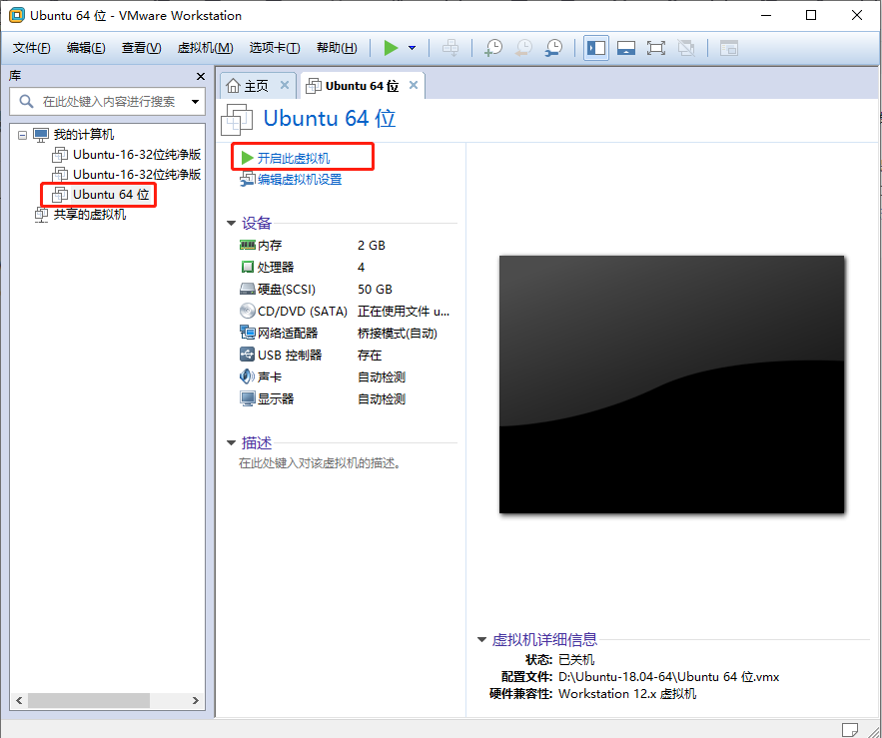Image resolution: width=882 pixels, height=738 pixels.
Task: Show the thumbnail bar via its toolbar button
Action: tap(626, 47)
